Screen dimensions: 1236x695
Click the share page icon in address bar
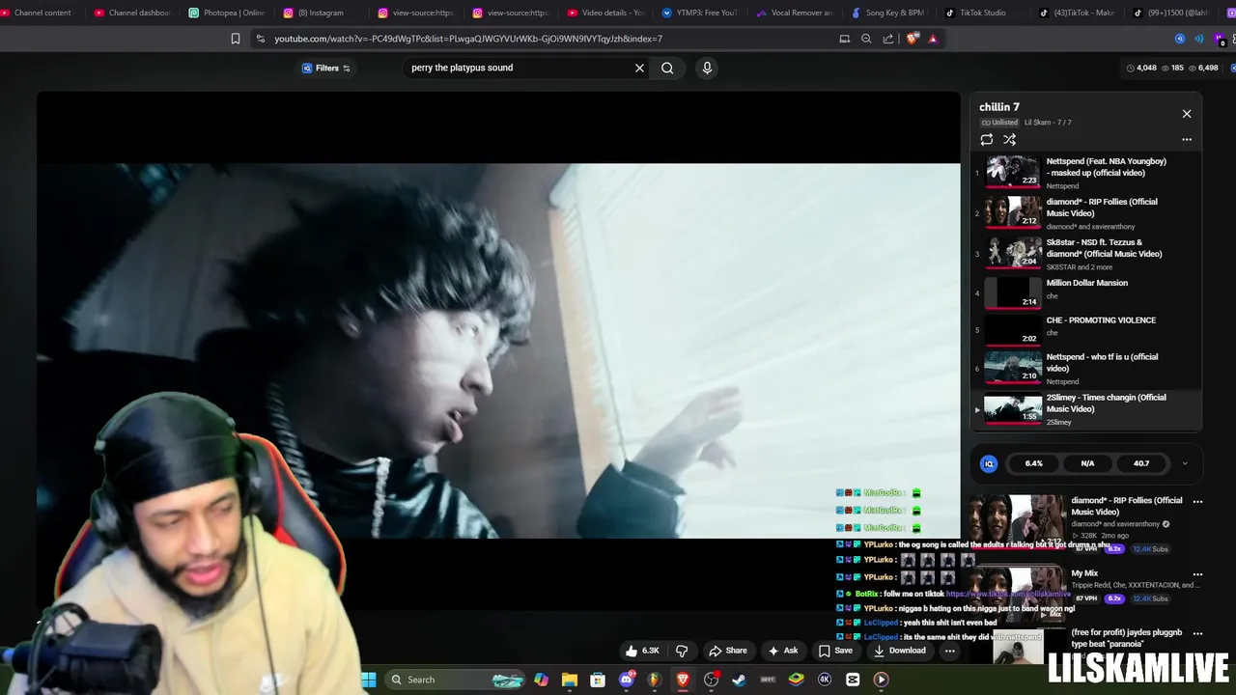(888, 39)
